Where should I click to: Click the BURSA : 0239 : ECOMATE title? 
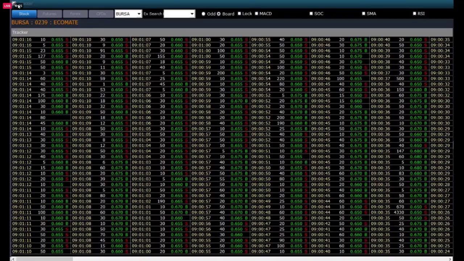45,22
